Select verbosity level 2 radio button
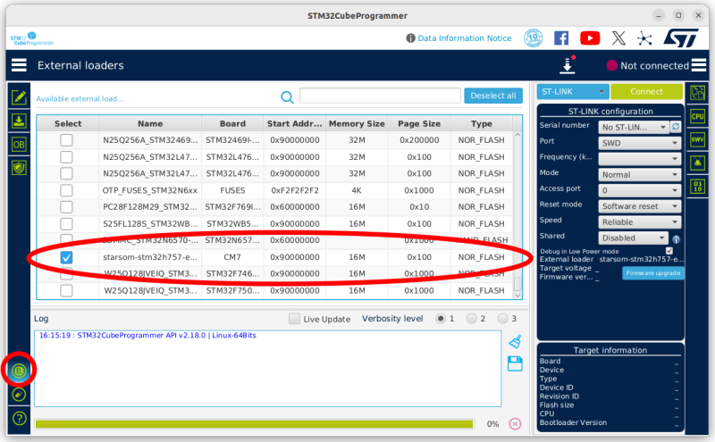The width and height of the screenshot is (715, 442). click(474, 319)
